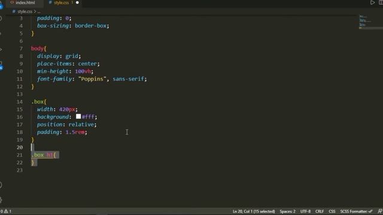Click the Run play icon in the title area
This screenshot has height=215, width=383.
point(372,2)
